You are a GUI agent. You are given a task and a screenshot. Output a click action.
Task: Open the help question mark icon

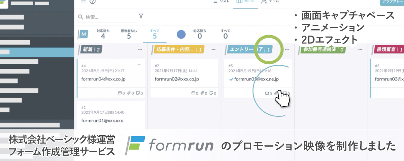(x=93, y=1)
